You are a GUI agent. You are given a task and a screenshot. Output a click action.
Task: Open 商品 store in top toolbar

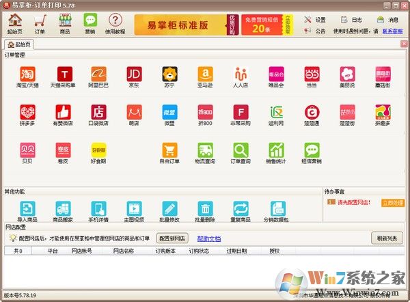tap(65, 24)
